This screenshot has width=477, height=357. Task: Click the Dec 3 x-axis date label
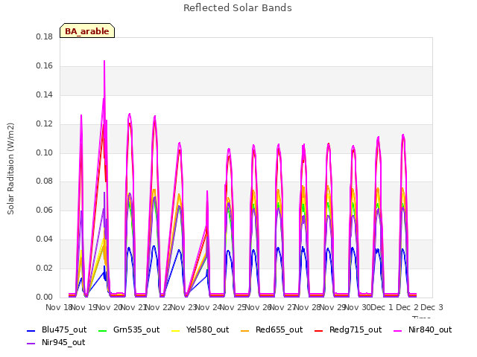click(432, 307)
